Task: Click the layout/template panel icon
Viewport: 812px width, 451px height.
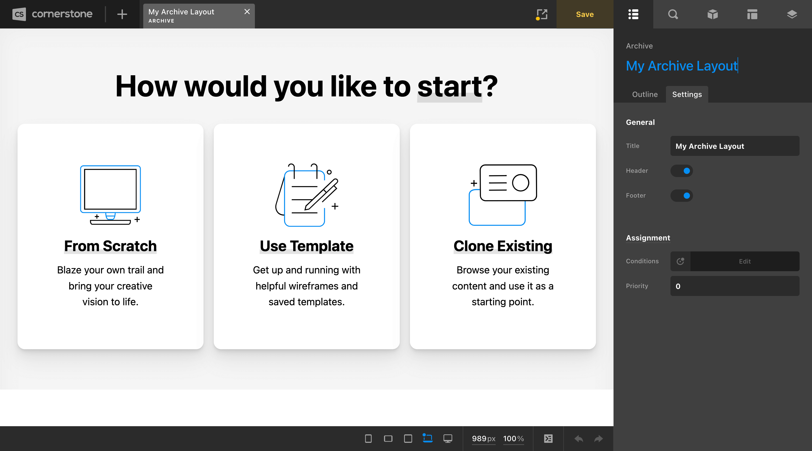Action: point(752,14)
